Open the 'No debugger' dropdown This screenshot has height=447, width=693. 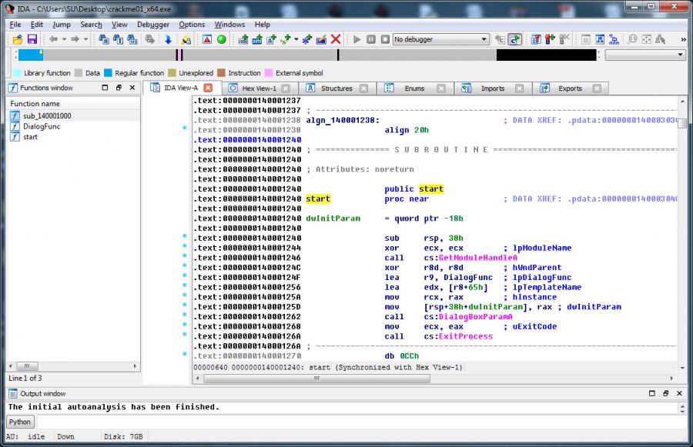[x=440, y=39]
